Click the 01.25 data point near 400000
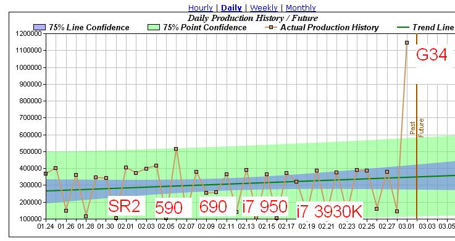 [56, 168]
